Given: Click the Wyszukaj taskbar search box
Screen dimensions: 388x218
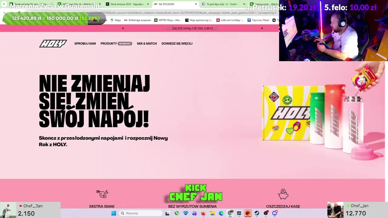Looking at the screenshot, I should [141, 213].
